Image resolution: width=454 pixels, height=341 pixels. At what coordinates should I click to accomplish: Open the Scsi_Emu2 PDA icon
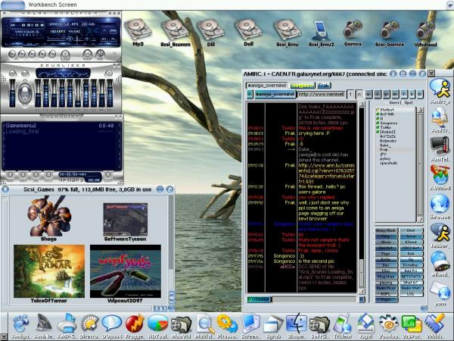(x=321, y=33)
